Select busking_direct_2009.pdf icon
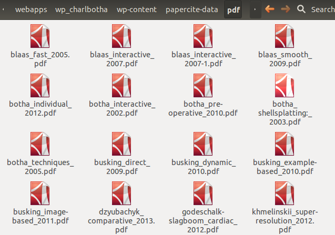Image resolution: width=335 pixels, height=235 pixels. click(121, 144)
